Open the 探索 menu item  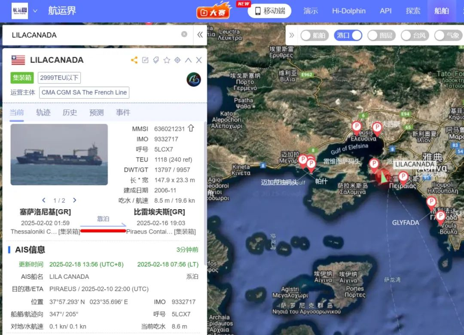413,11
